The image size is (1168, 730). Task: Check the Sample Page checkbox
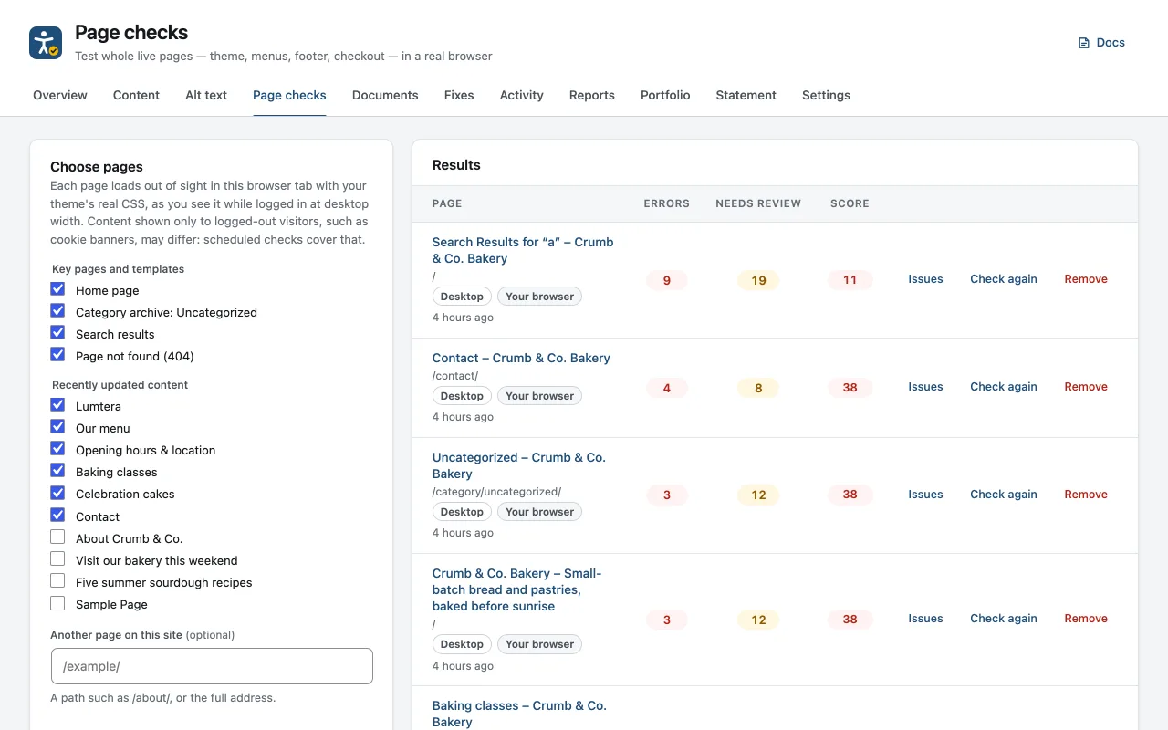click(x=57, y=603)
